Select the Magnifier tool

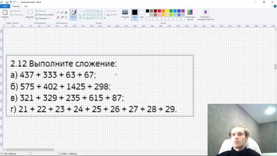click(66, 17)
